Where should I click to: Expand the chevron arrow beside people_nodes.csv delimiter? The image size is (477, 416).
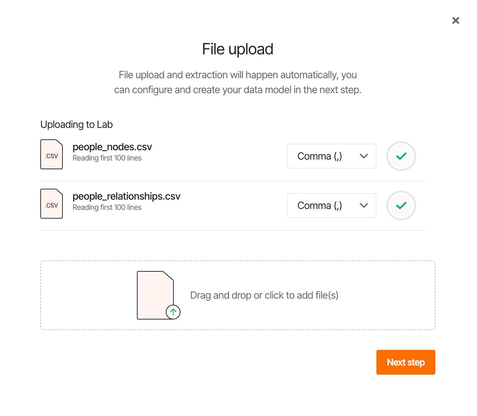[364, 156]
